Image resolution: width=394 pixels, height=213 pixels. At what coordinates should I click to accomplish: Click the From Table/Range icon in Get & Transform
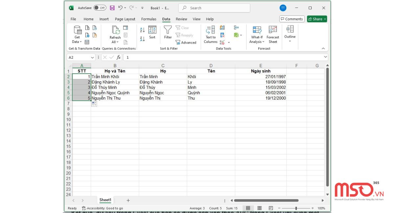(x=87, y=42)
